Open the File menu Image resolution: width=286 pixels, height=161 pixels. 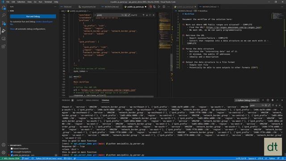(x=8, y=2)
